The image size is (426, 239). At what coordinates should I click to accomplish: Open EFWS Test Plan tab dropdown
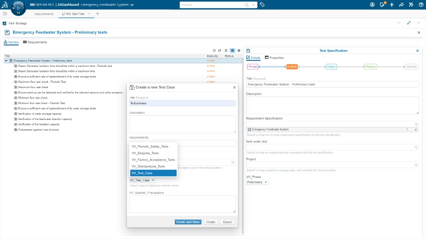(89, 14)
